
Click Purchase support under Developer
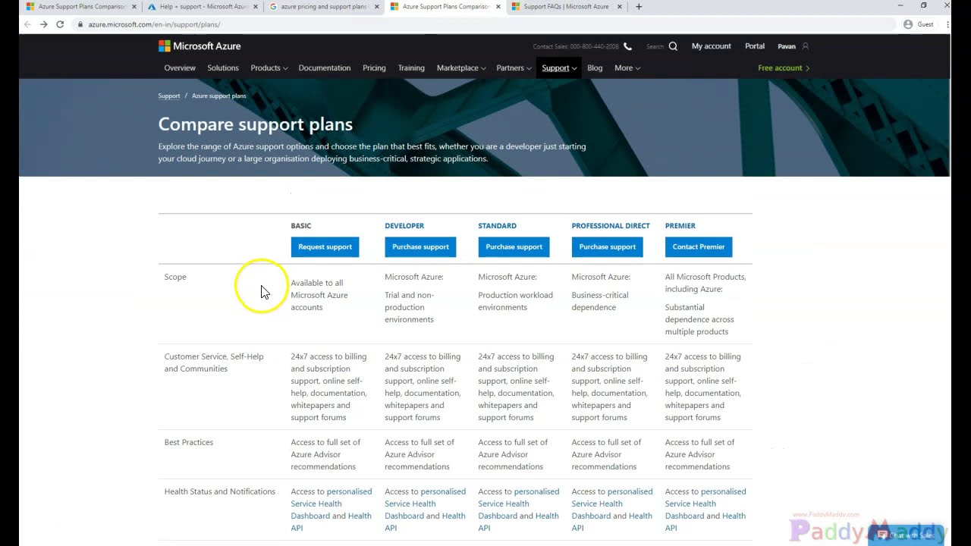pos(420,247)
